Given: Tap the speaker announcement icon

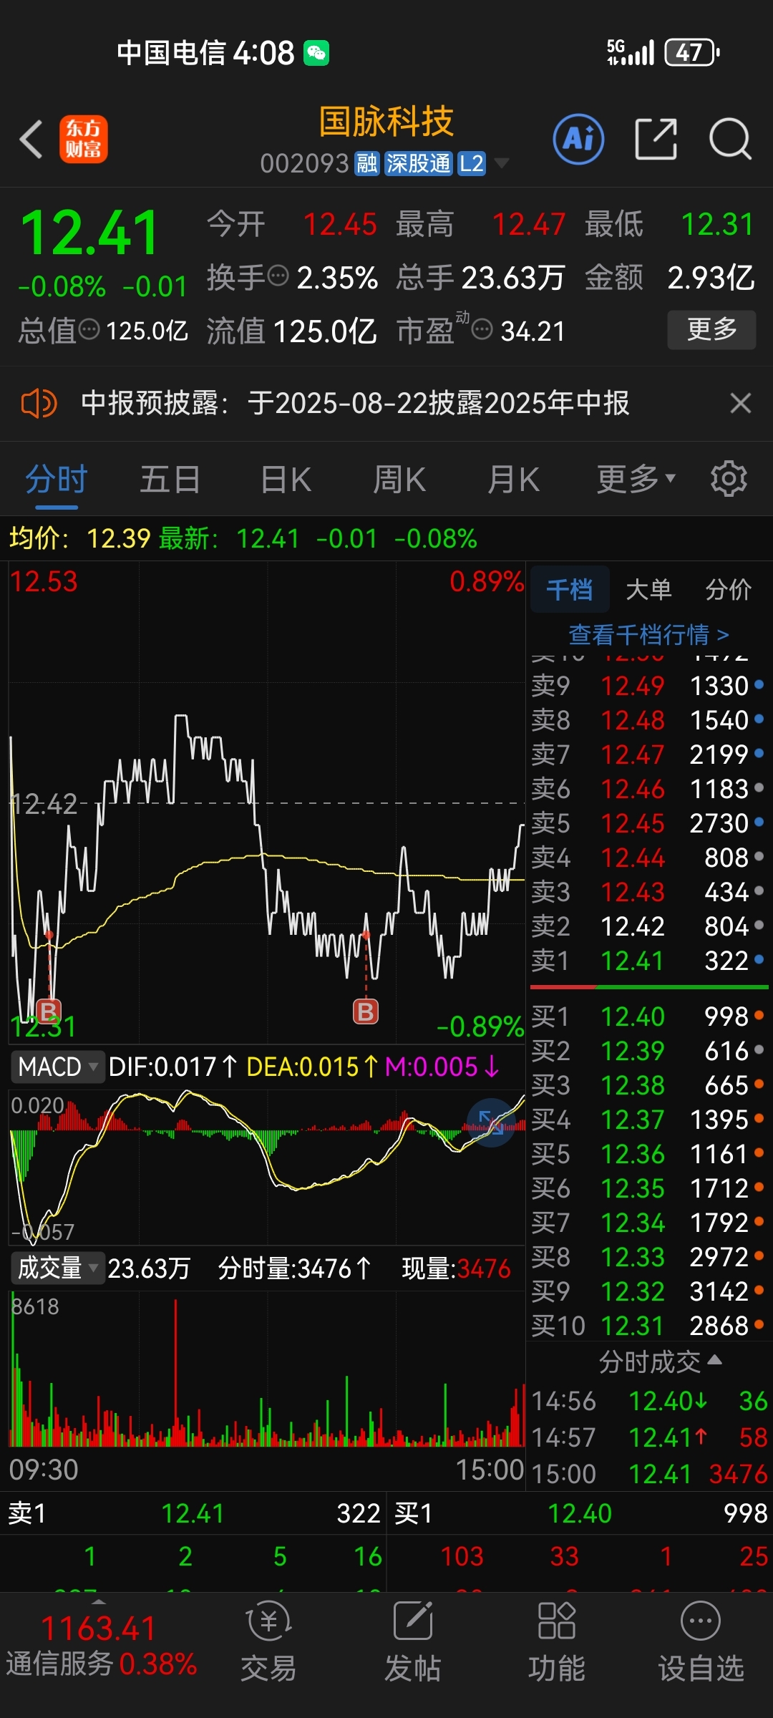Looking at the screenshot, I should tap(39, 404).
